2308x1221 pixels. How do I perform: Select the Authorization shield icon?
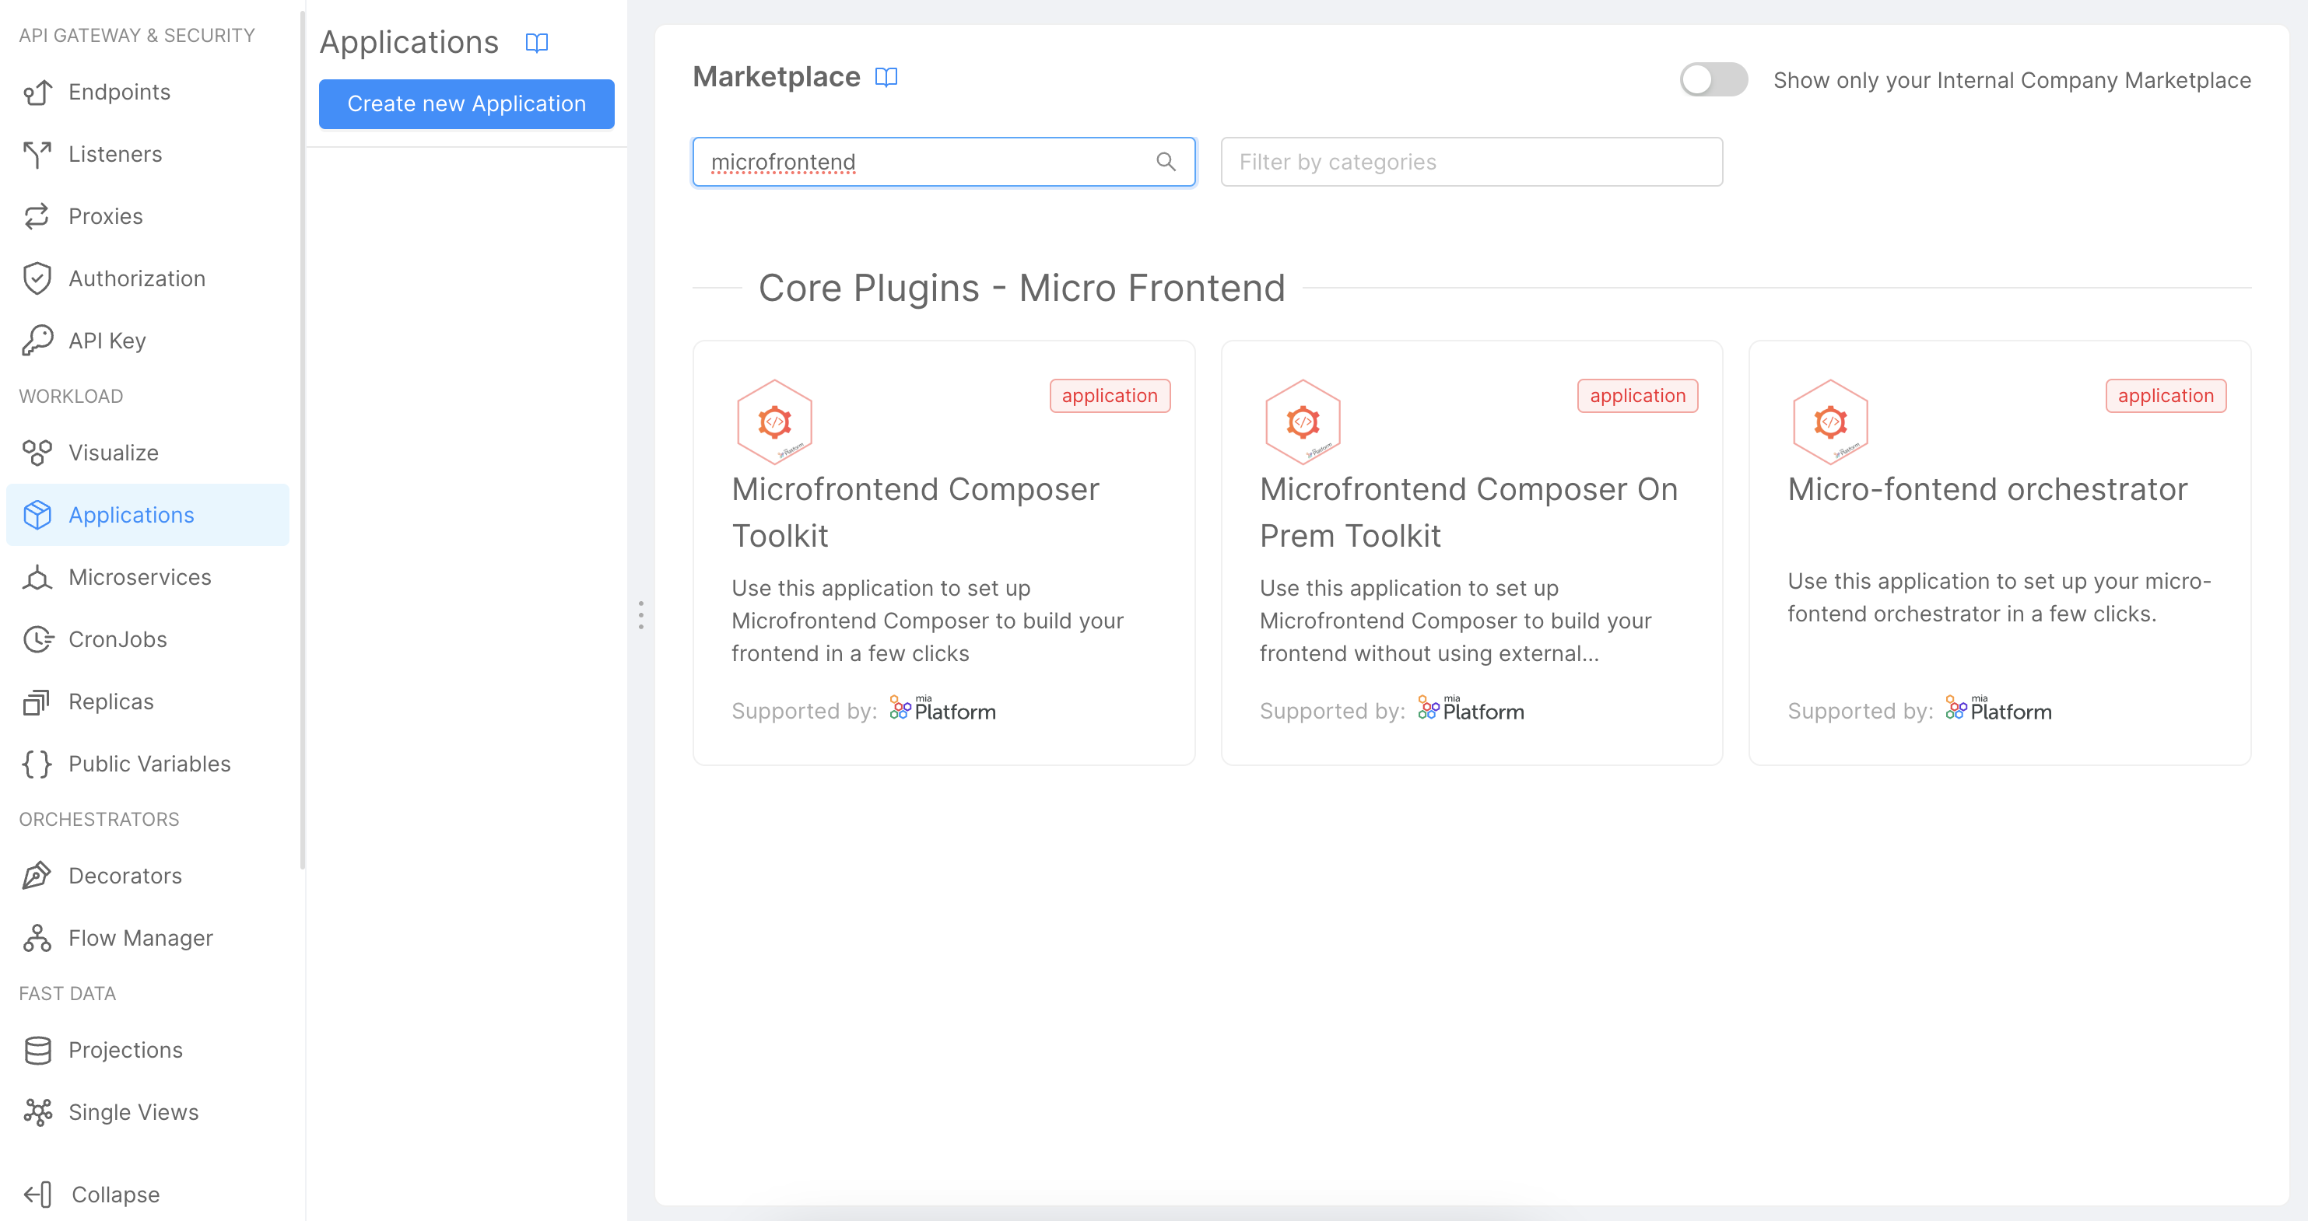pyautogui.click(x=36, y=278)
